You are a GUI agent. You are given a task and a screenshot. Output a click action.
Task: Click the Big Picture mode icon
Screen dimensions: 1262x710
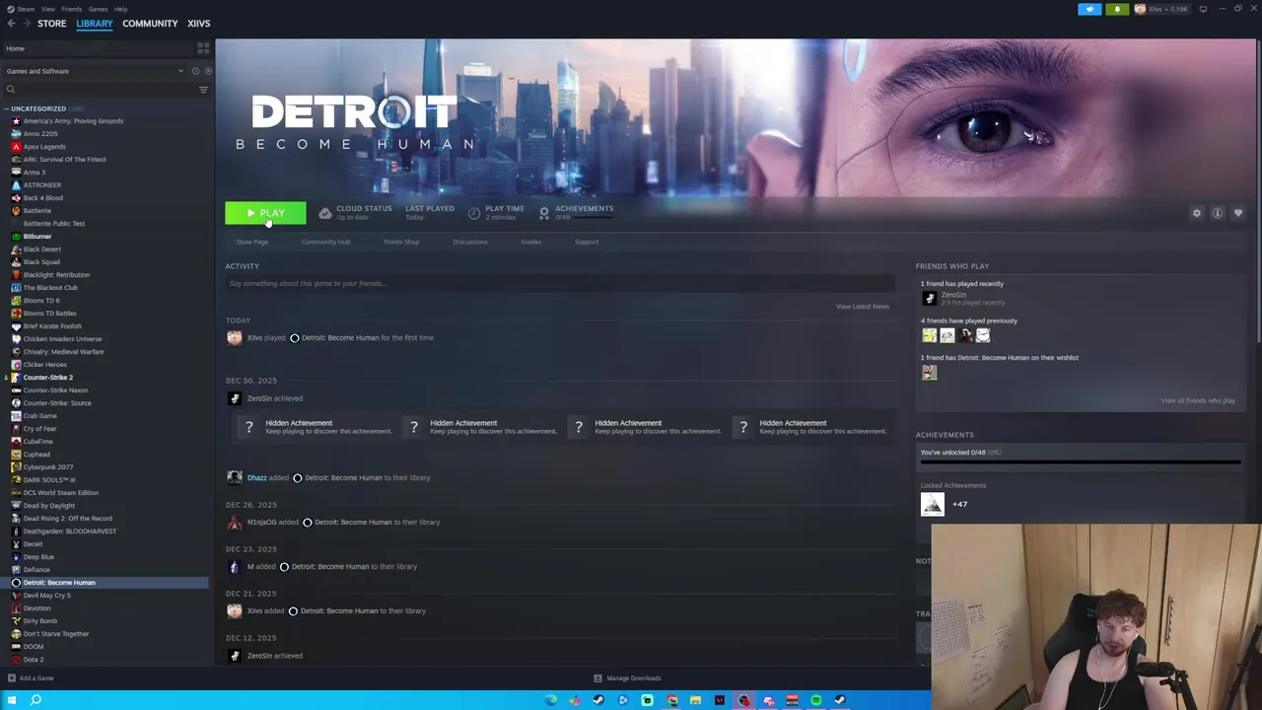click(x=1203, y=9)
